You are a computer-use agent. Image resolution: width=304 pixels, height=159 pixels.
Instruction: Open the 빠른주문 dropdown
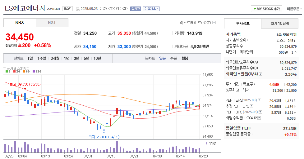(294, 9)
